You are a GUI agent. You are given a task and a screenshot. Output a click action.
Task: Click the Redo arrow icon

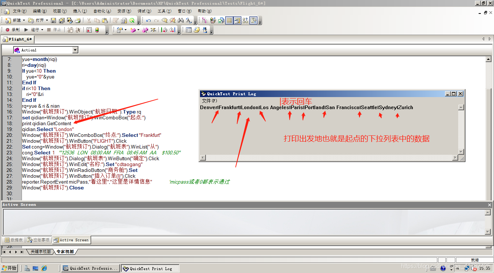pos(157,20)
